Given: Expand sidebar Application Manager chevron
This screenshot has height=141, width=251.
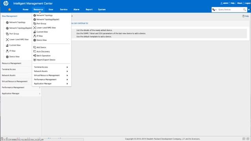Looking at the screenshot, I should [40, 94].
